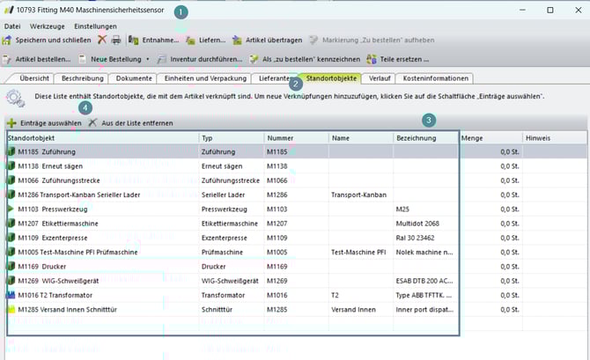Viewport: 590px width, 360px height.
Task: Select the M1109 Exzenterpresse row
Action: (x=297, y=238)
